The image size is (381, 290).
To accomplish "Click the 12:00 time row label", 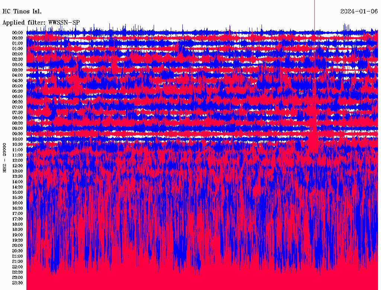I will [x=17, y=161].
